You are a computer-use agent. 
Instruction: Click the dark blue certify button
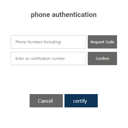(x=81, y=101)
